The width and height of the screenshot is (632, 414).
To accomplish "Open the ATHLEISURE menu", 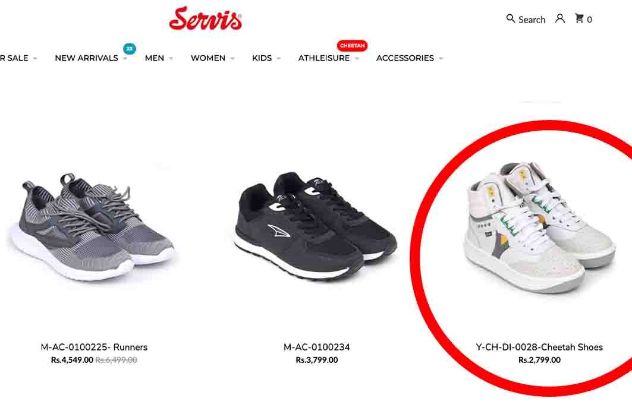I will click(324, 58).
